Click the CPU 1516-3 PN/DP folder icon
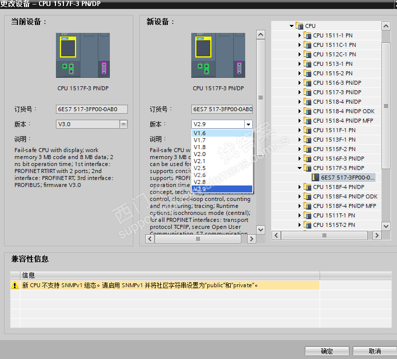This screenshot has width=397, height=359. point(307,83)
